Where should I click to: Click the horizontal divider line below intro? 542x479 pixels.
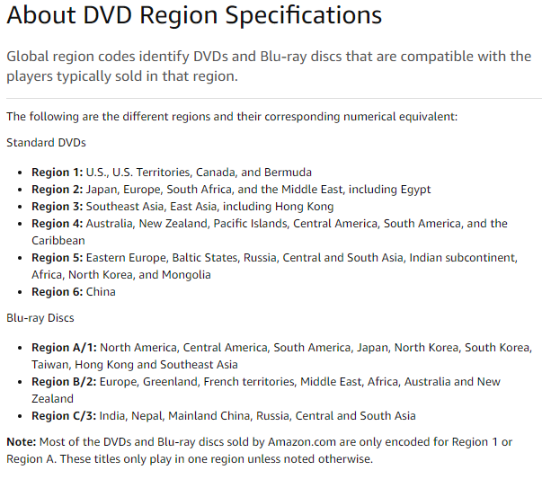tap(274, 98)
